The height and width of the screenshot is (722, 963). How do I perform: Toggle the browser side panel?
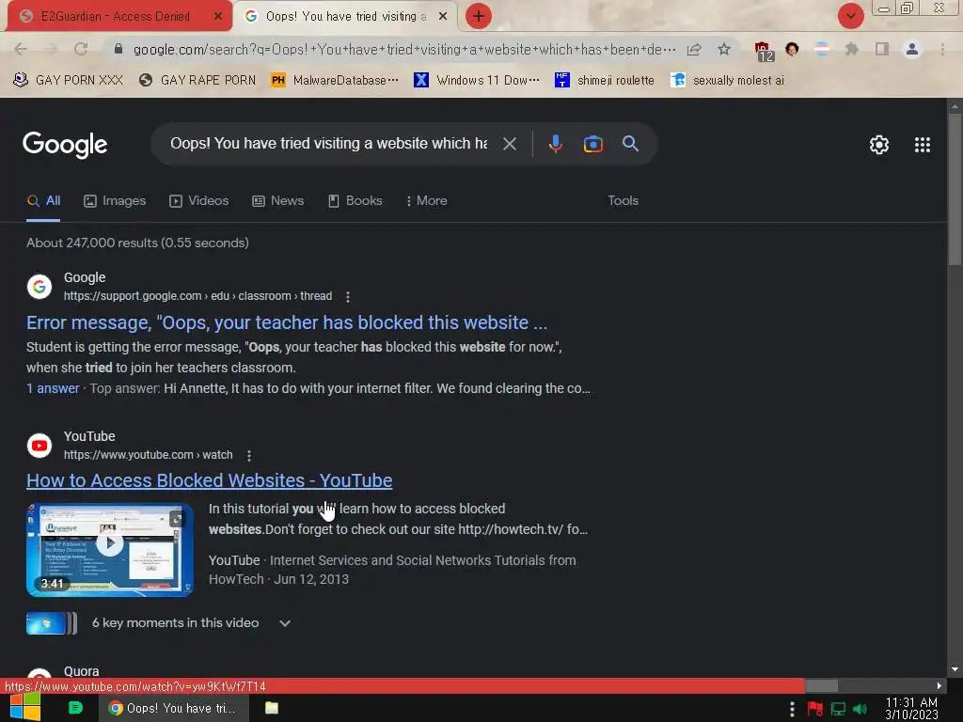(x=882, y=49)
